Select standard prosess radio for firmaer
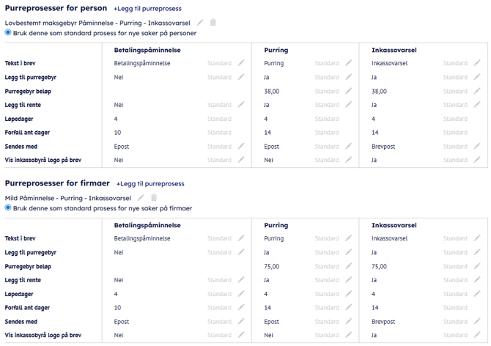 9,207
